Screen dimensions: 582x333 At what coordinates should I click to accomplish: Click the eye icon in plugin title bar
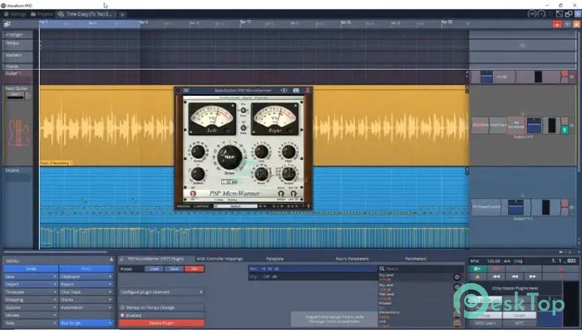pyautogui.click(x=284, y=89)
